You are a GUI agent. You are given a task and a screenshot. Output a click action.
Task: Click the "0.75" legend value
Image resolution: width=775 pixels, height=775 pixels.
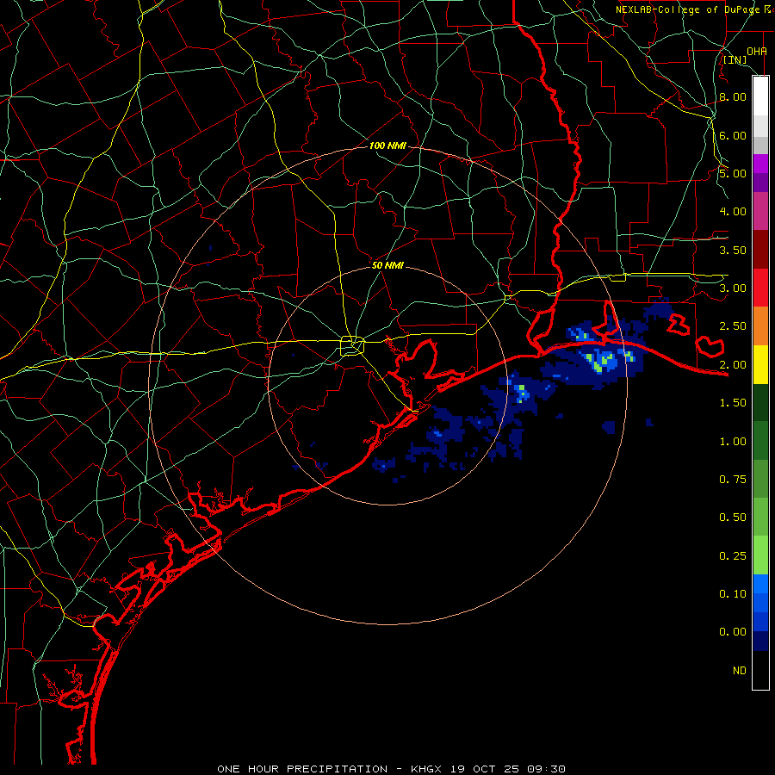coord(733,480)
